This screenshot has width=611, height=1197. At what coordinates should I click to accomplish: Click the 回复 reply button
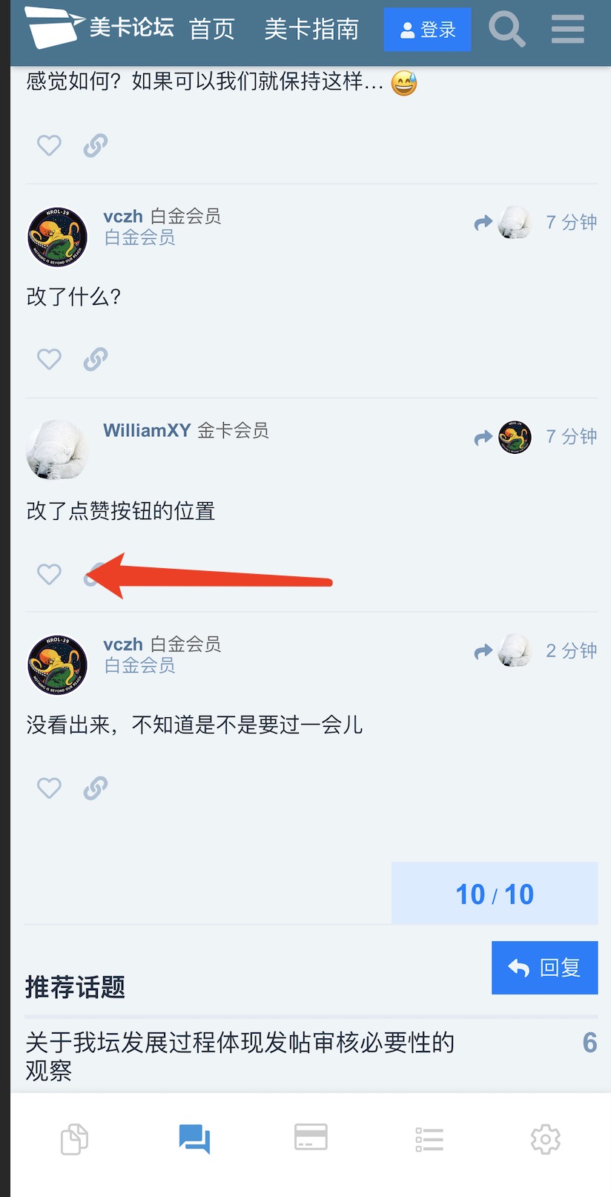coord(544,968)
